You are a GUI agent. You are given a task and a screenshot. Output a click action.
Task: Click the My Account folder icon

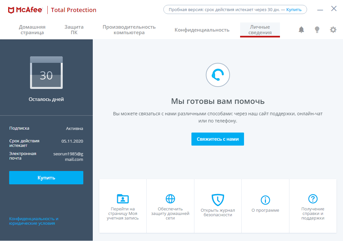[x=123, y=198]
